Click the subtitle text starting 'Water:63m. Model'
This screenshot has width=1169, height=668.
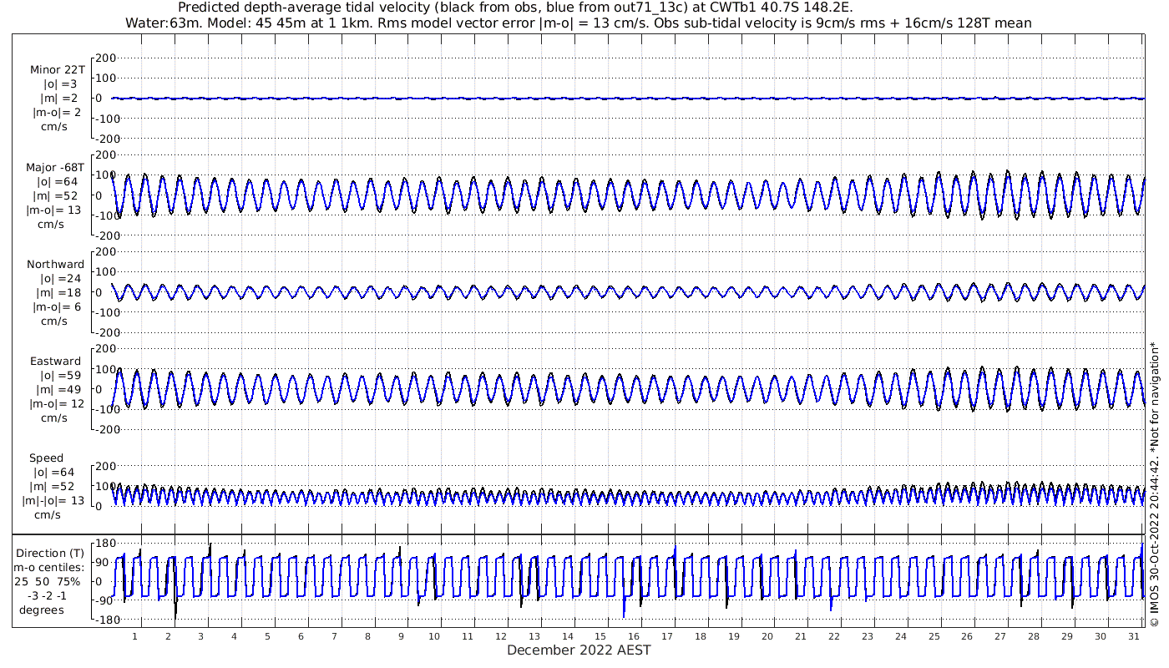point(578,23)
